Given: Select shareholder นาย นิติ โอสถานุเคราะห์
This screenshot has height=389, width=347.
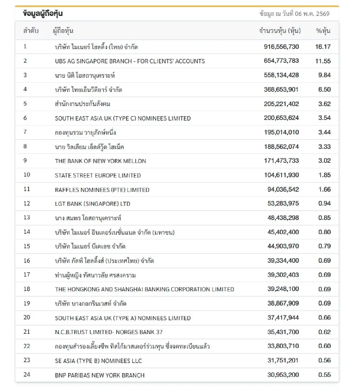Looking at the screenshot, I should (85, 75).
